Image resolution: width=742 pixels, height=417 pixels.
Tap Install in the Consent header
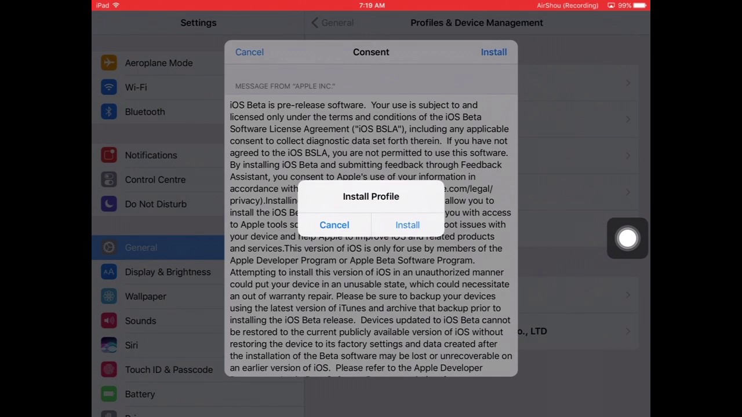[493, 52]
